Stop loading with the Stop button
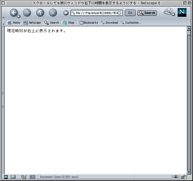Image resolution: width=193 pixels, height=181 pixels. [x=53, y=13]
